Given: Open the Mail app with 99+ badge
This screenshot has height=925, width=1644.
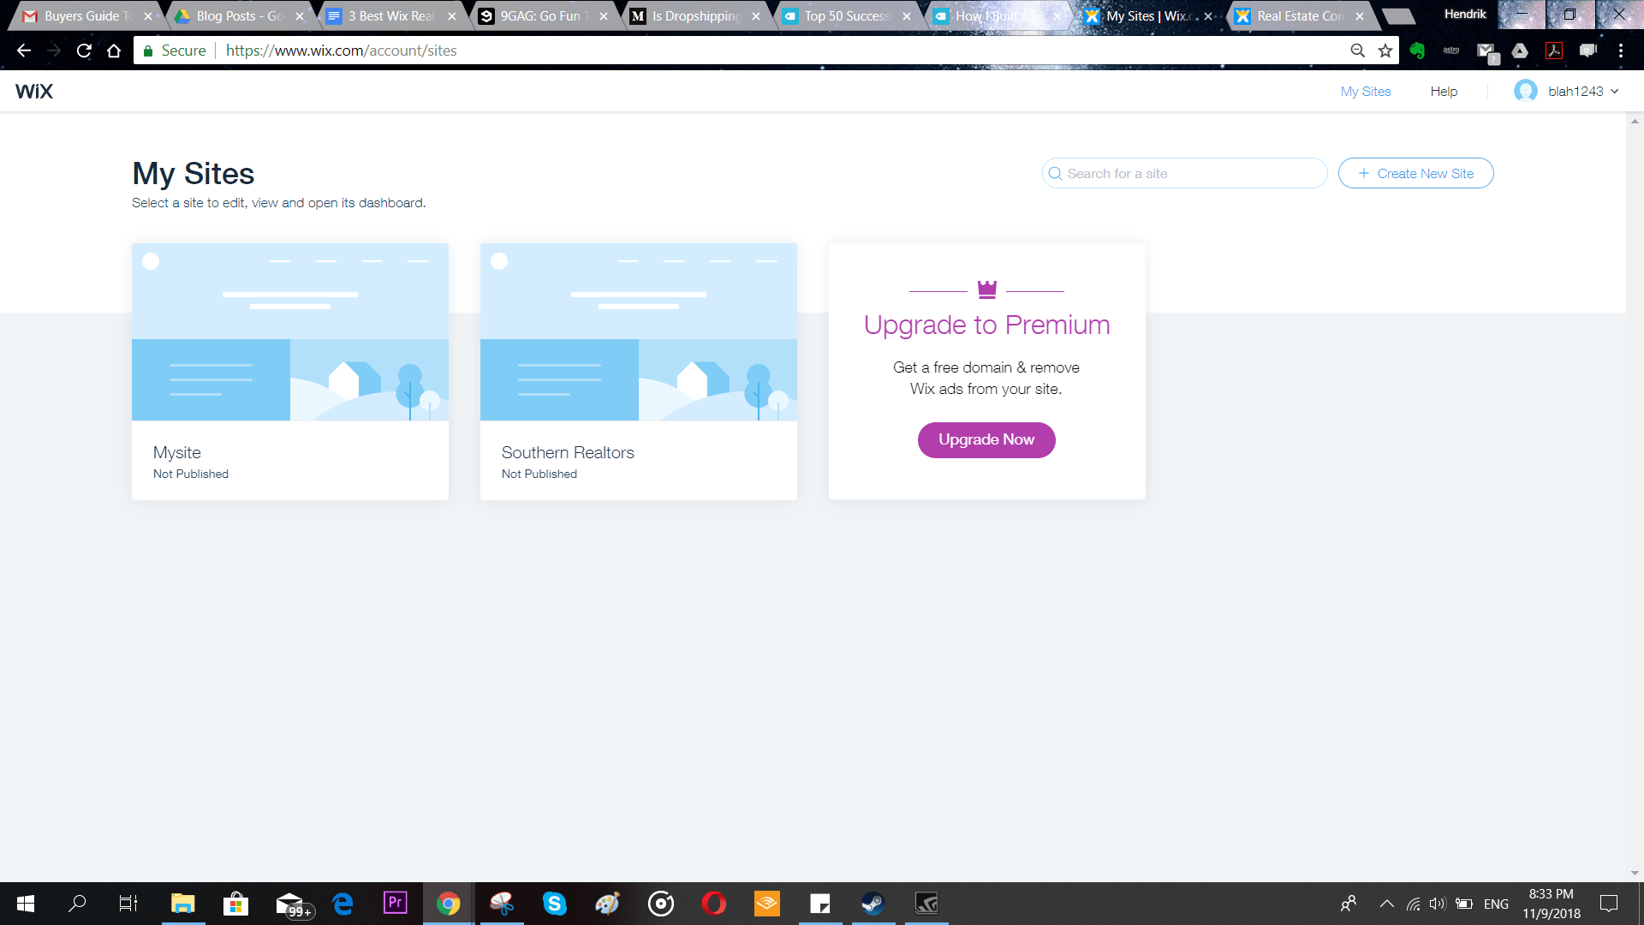Looking at the screenshot, I should click(x=294, y=904).
